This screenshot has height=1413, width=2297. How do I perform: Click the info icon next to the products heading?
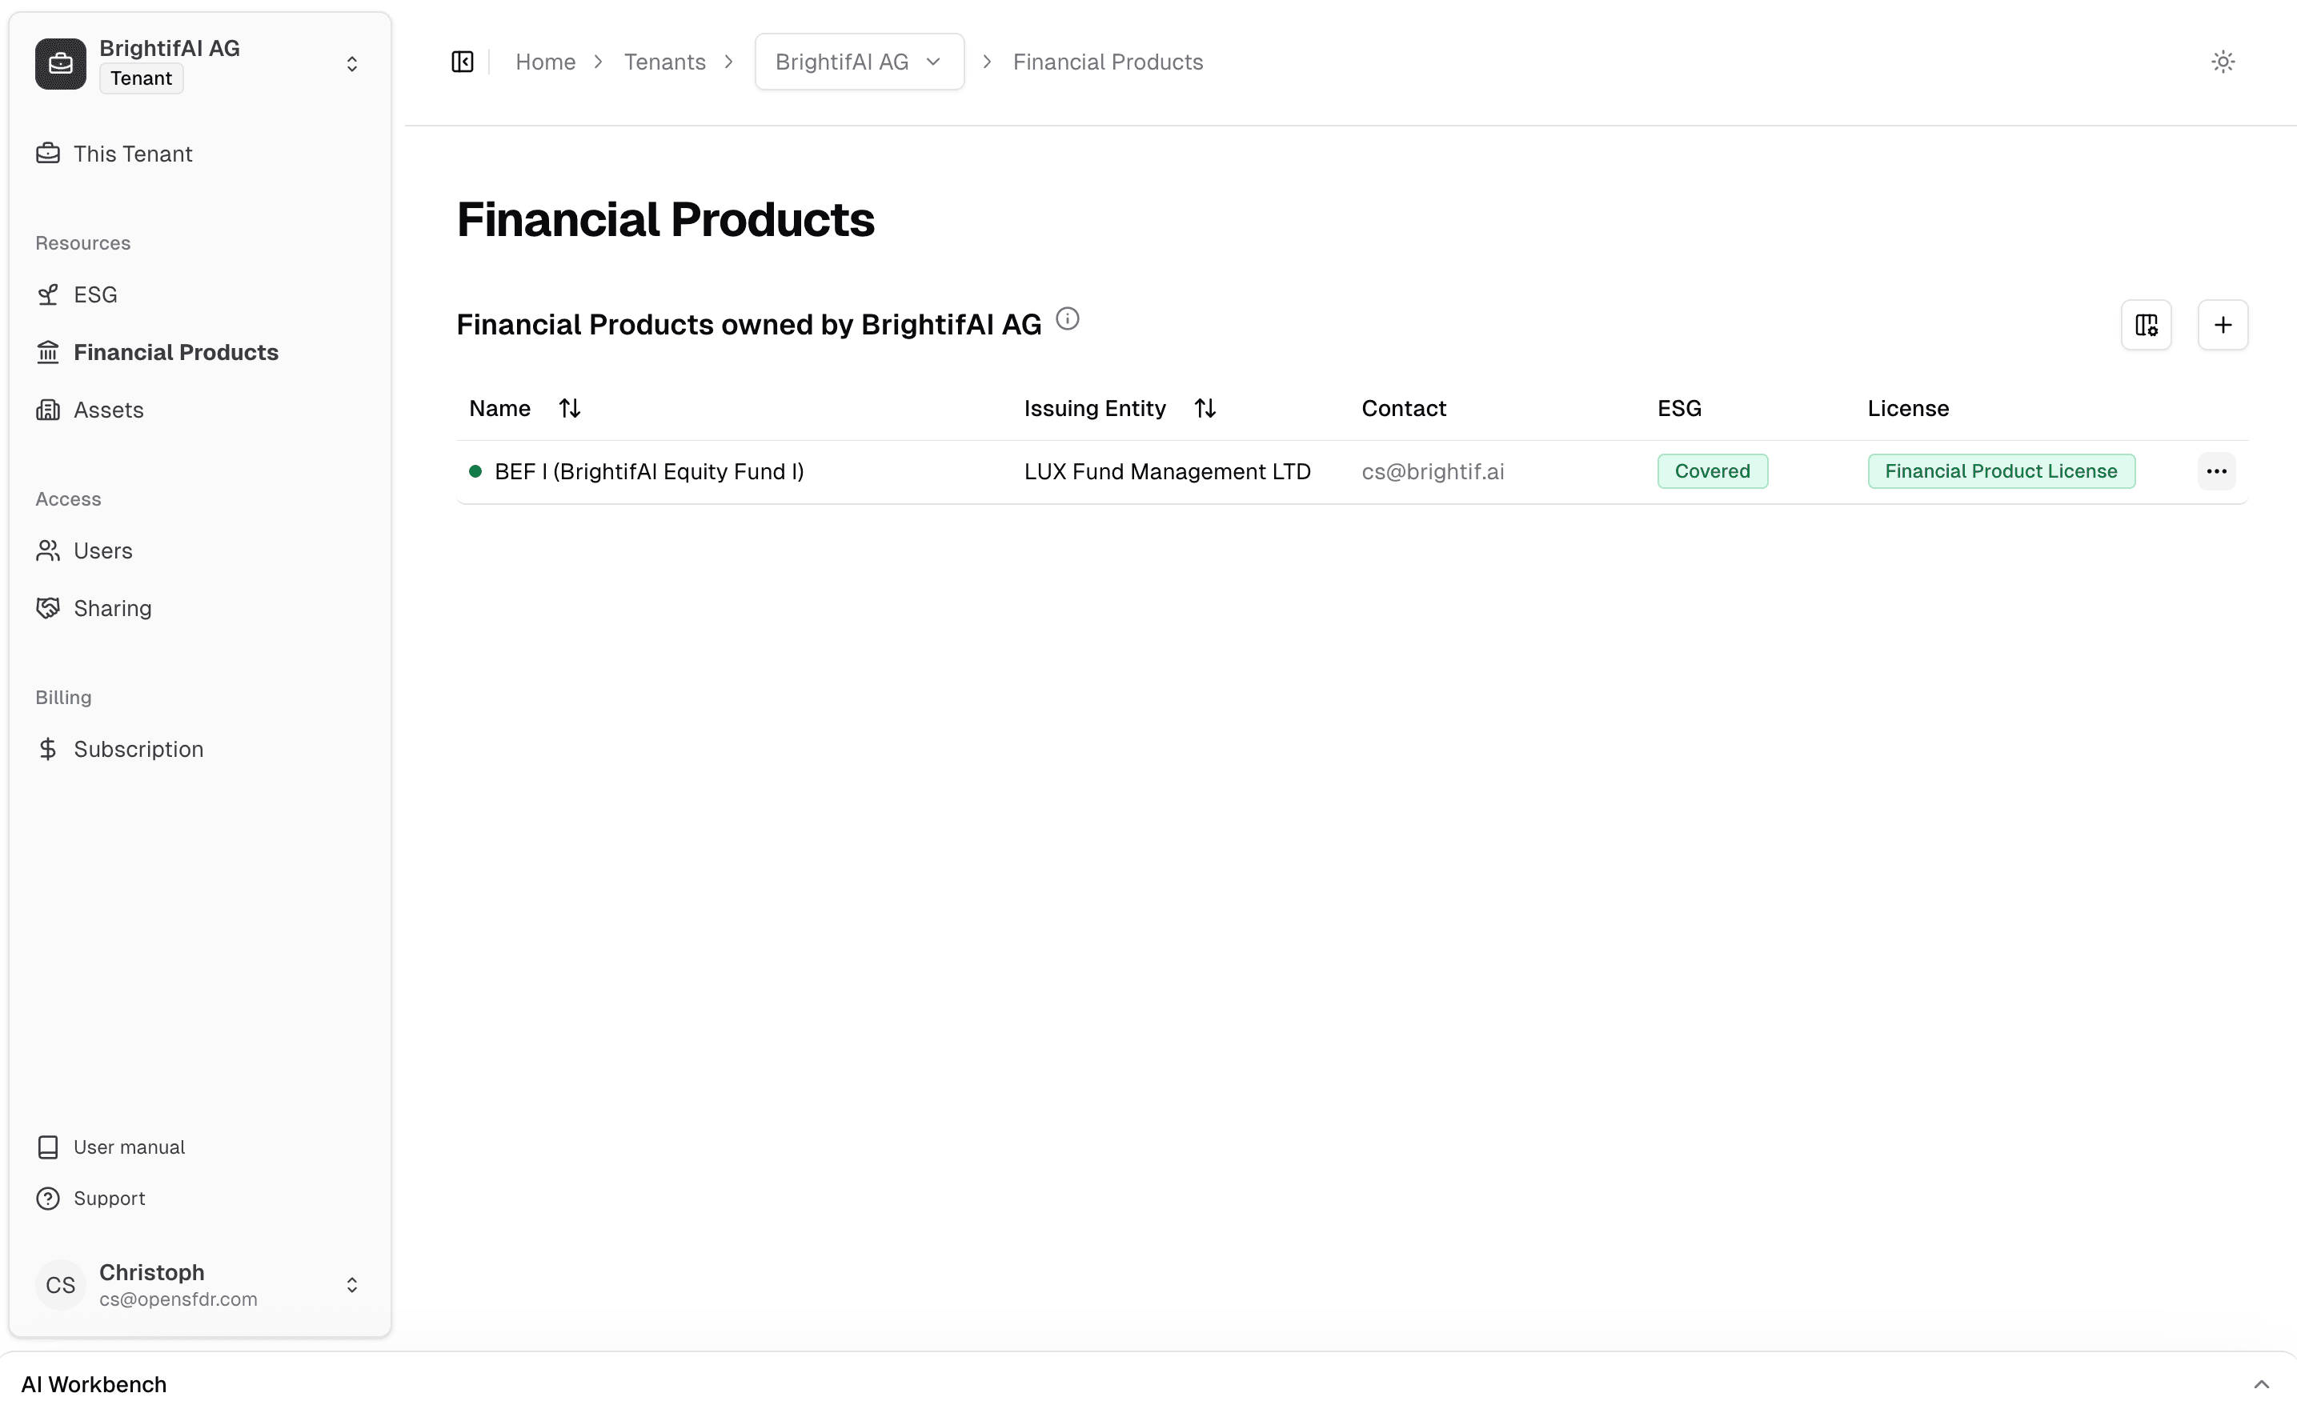[1068, 318]
